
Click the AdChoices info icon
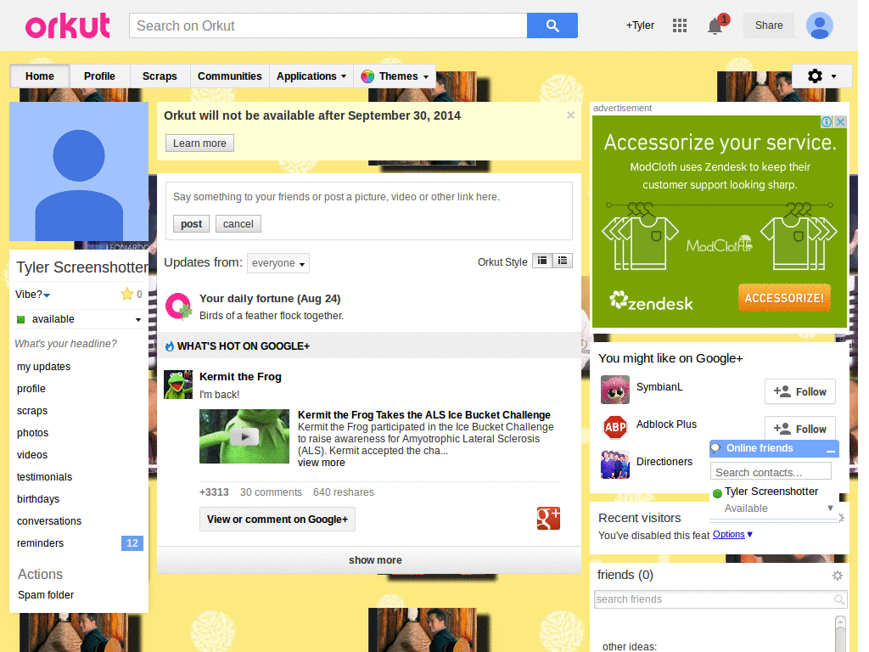coord(827,122)
